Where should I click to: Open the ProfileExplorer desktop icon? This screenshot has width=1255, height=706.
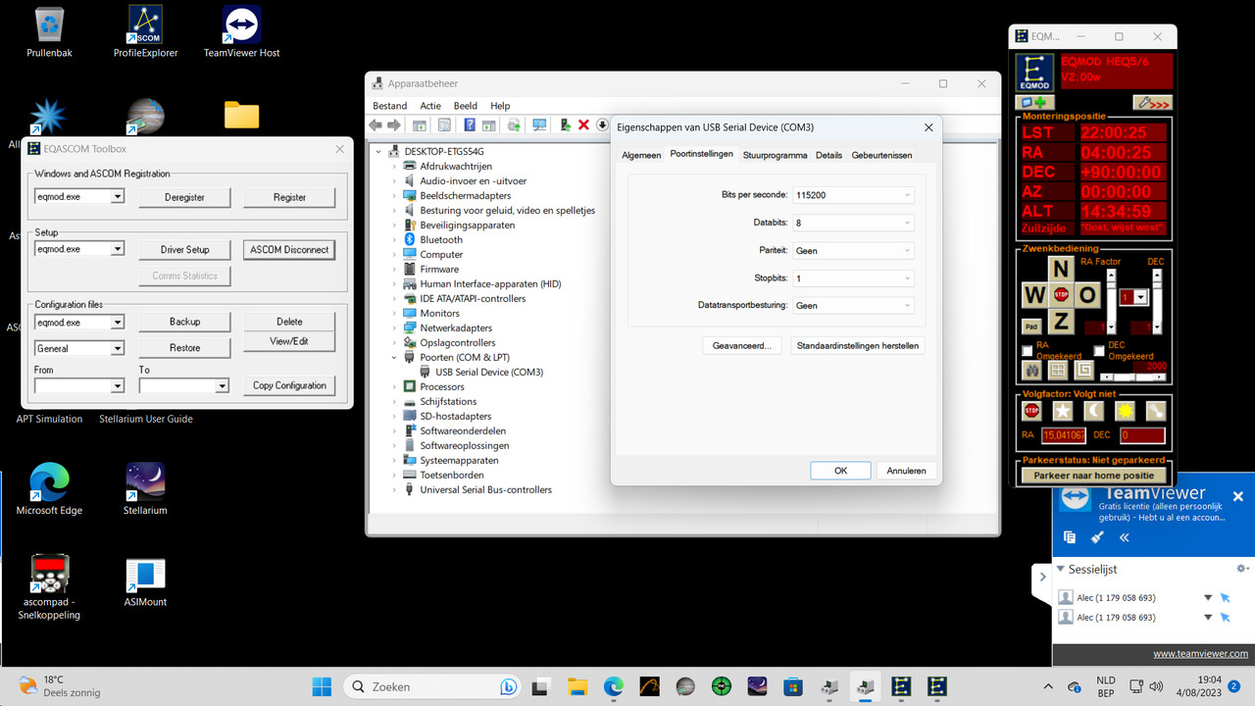143,32
